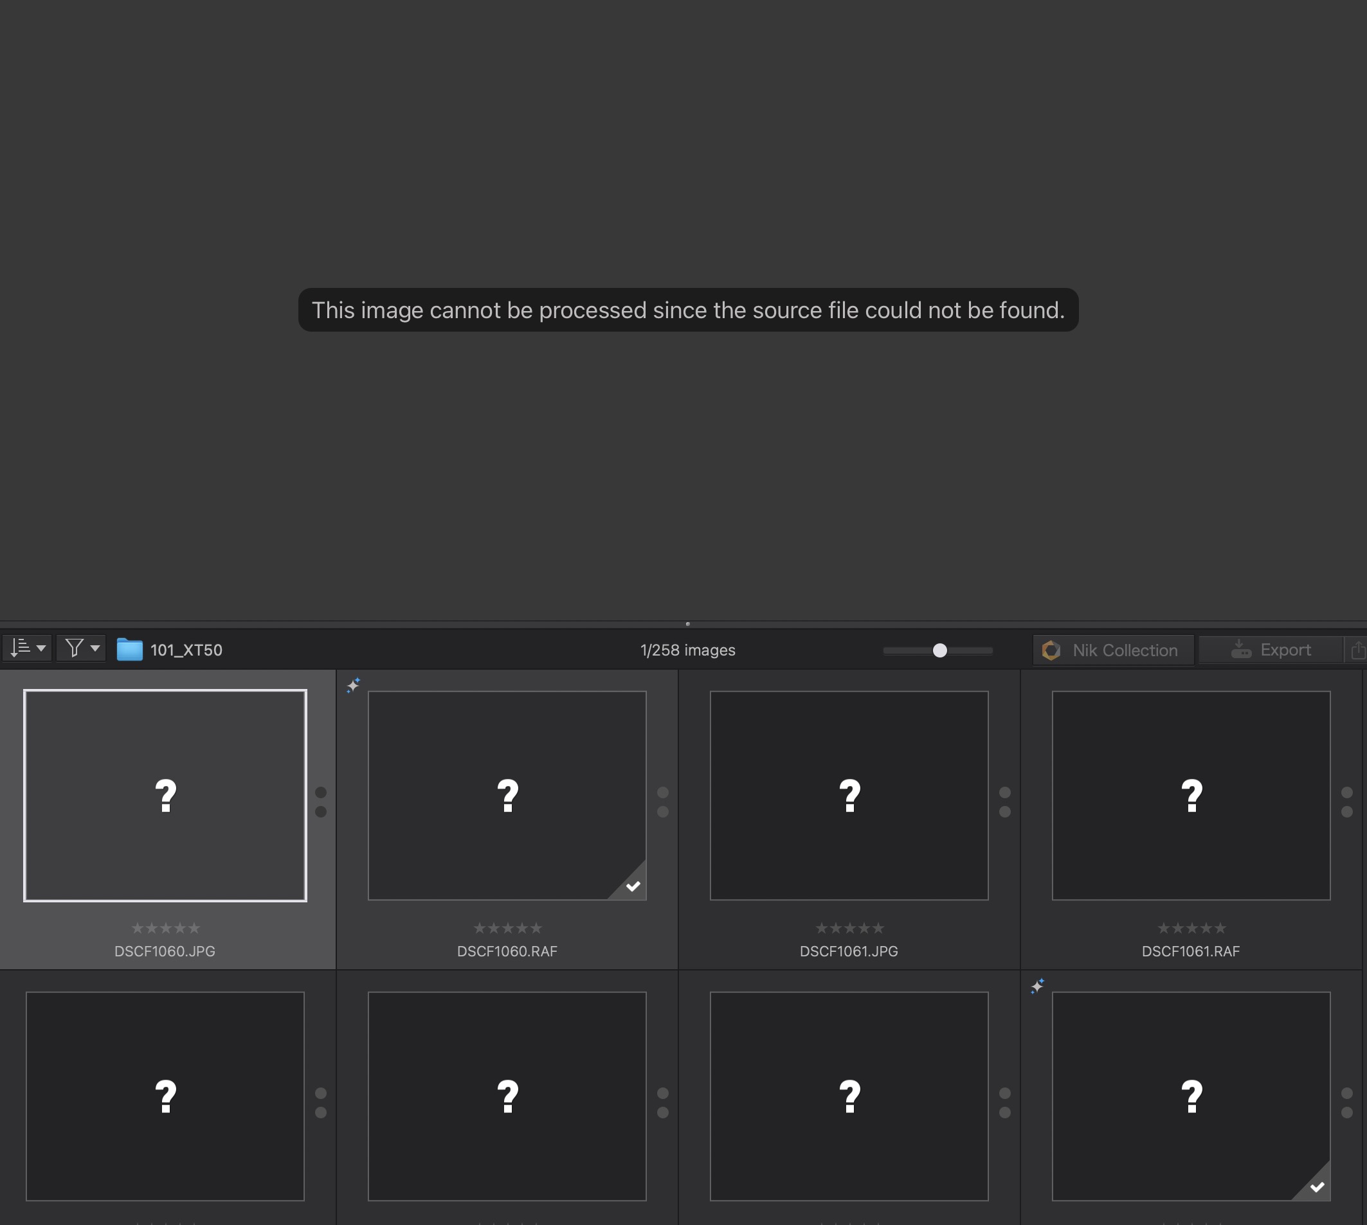Open the image filter dropdown
1367x1225 pixels.
[82, 648]
